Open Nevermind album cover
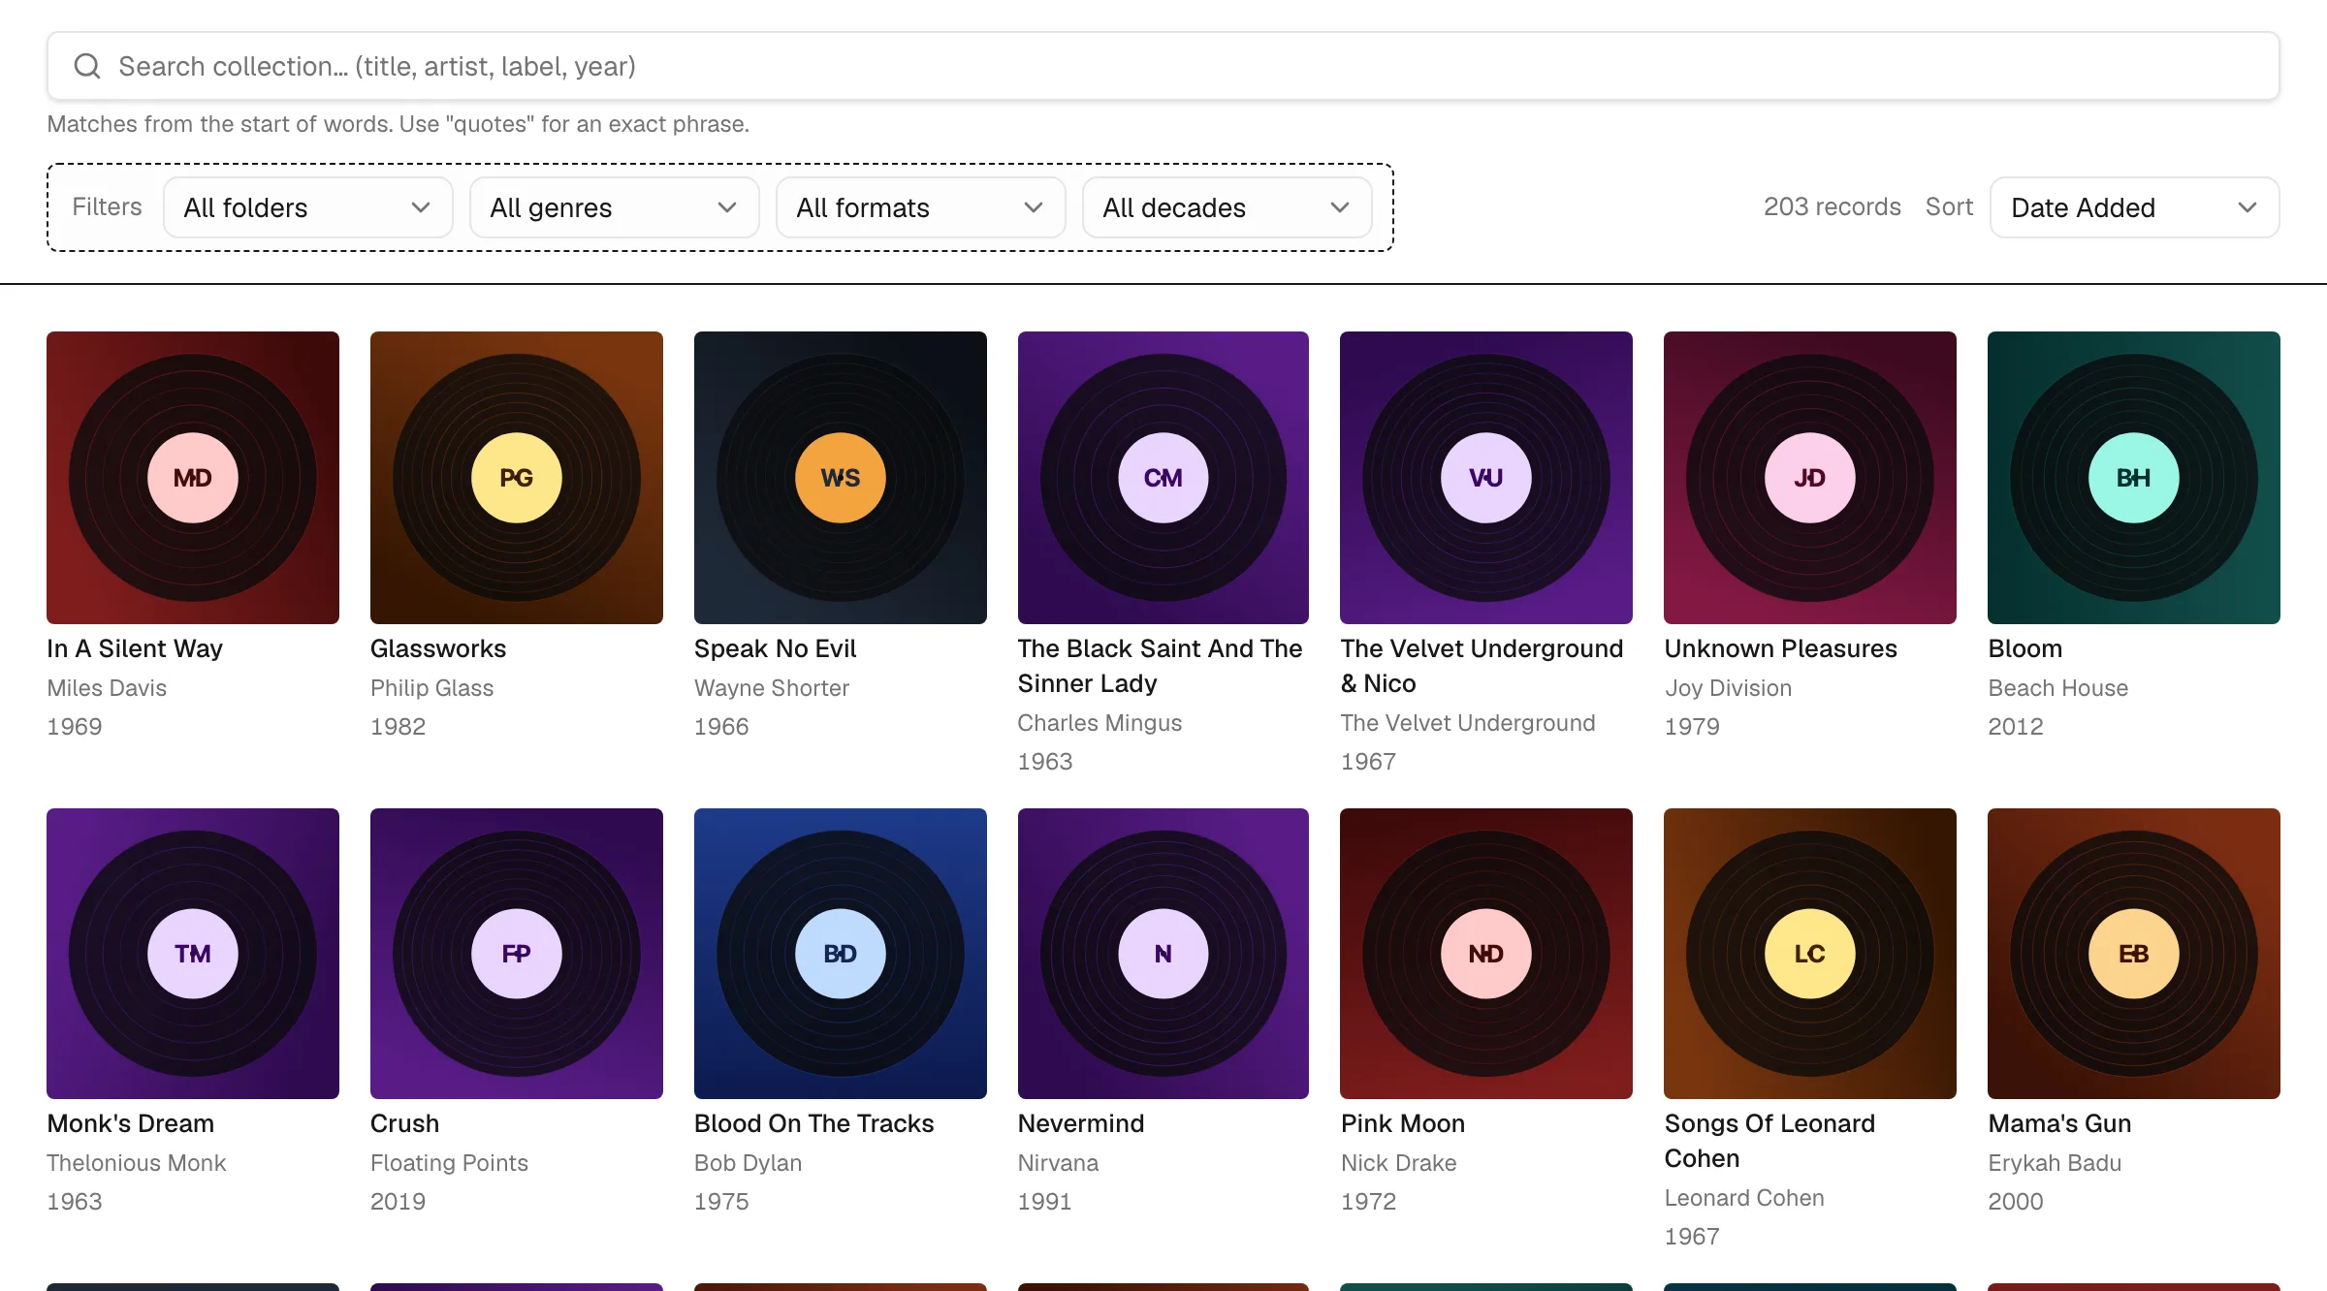2327x1291 pixels. (x=1163, y=954)
